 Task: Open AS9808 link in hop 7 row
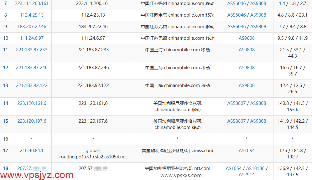pyautogui.click(x=258, y=3)
